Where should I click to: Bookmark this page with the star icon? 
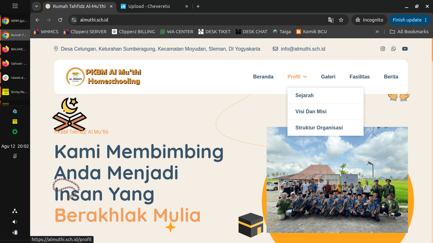coord(341,20)
